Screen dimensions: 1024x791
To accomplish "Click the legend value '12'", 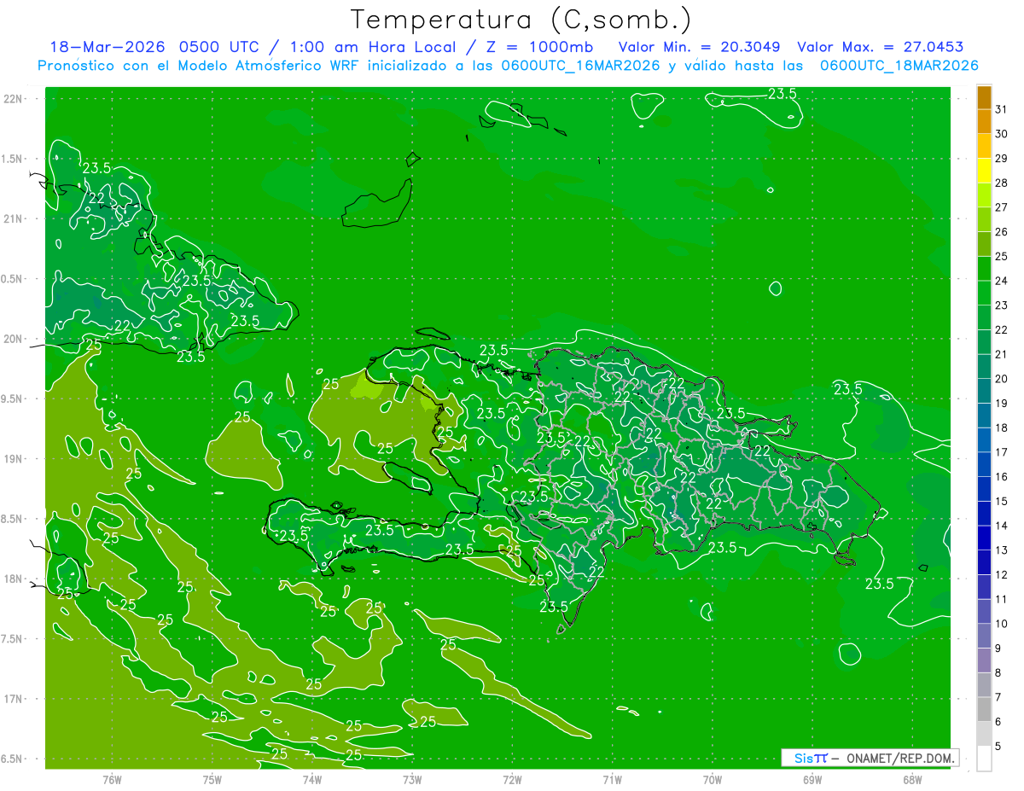I will point(1001,575).
